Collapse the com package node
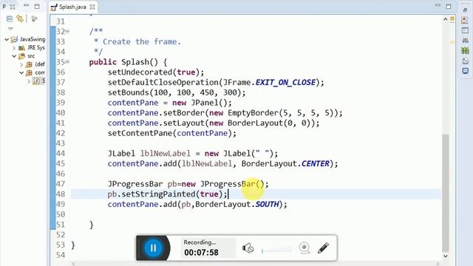Image resolution: width=473 pixels, height=266 pixels. 21,72
